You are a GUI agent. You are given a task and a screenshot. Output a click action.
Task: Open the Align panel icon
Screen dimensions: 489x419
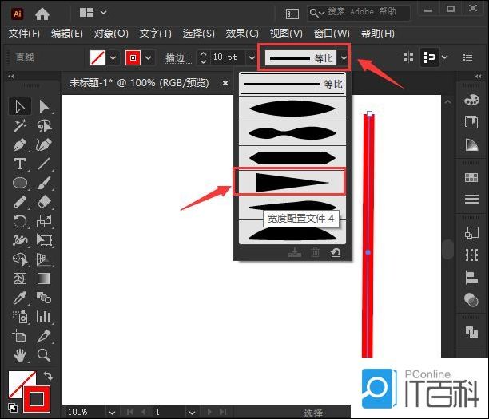coord(471,277)
